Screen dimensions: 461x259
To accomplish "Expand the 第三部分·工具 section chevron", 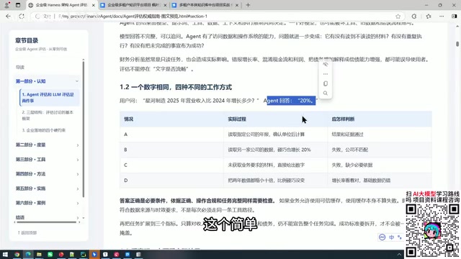I will [78, 160].
